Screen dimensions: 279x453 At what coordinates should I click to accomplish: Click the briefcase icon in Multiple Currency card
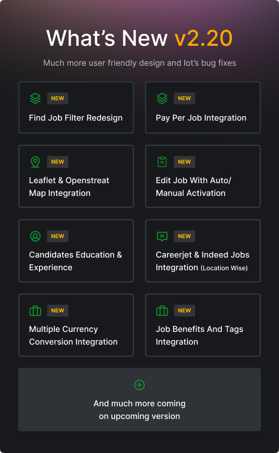pos(35,311)
